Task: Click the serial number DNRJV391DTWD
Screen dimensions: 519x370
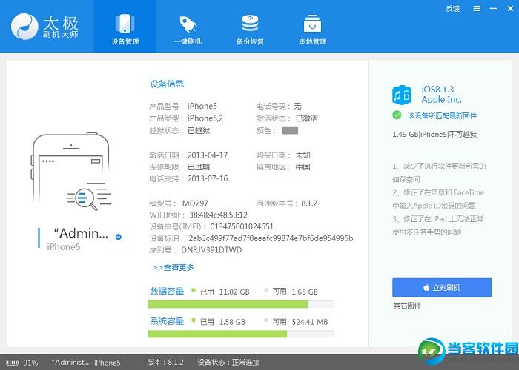Action: 211,250
